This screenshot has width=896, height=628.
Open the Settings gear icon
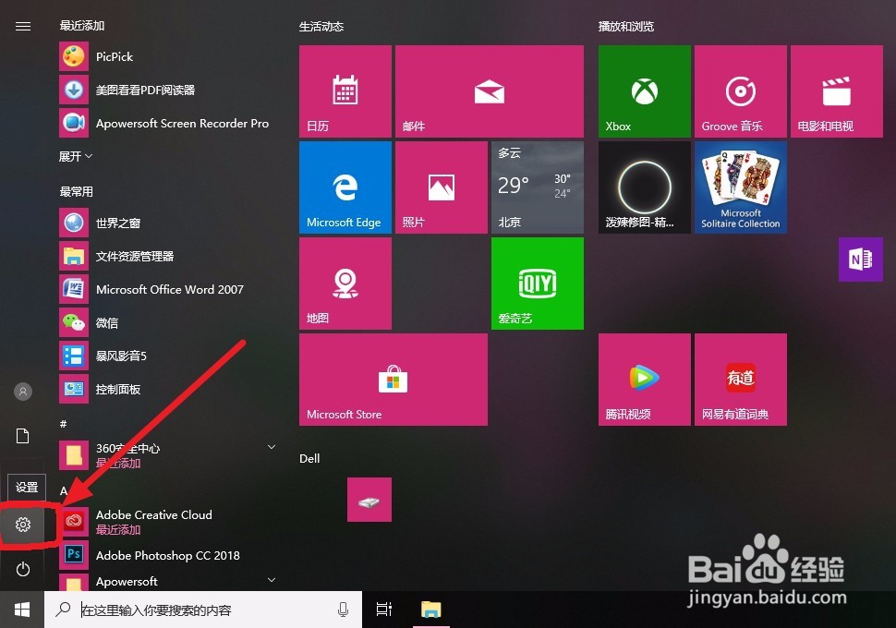point(23,525)
